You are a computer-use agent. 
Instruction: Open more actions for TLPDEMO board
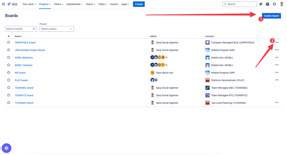[x=277, y=103]
